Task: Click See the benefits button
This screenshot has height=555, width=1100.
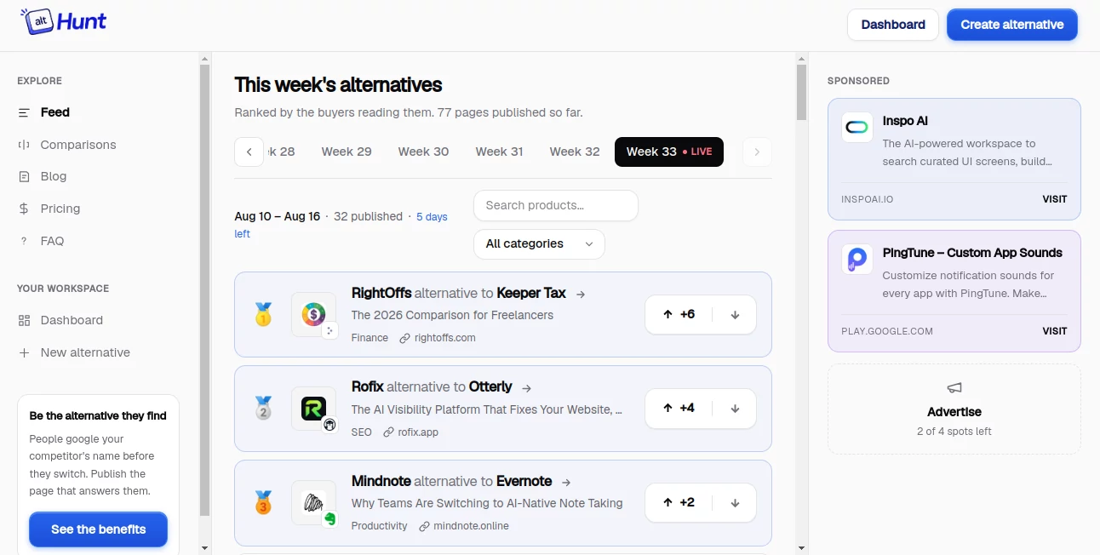Action: (x=98, y=529)
